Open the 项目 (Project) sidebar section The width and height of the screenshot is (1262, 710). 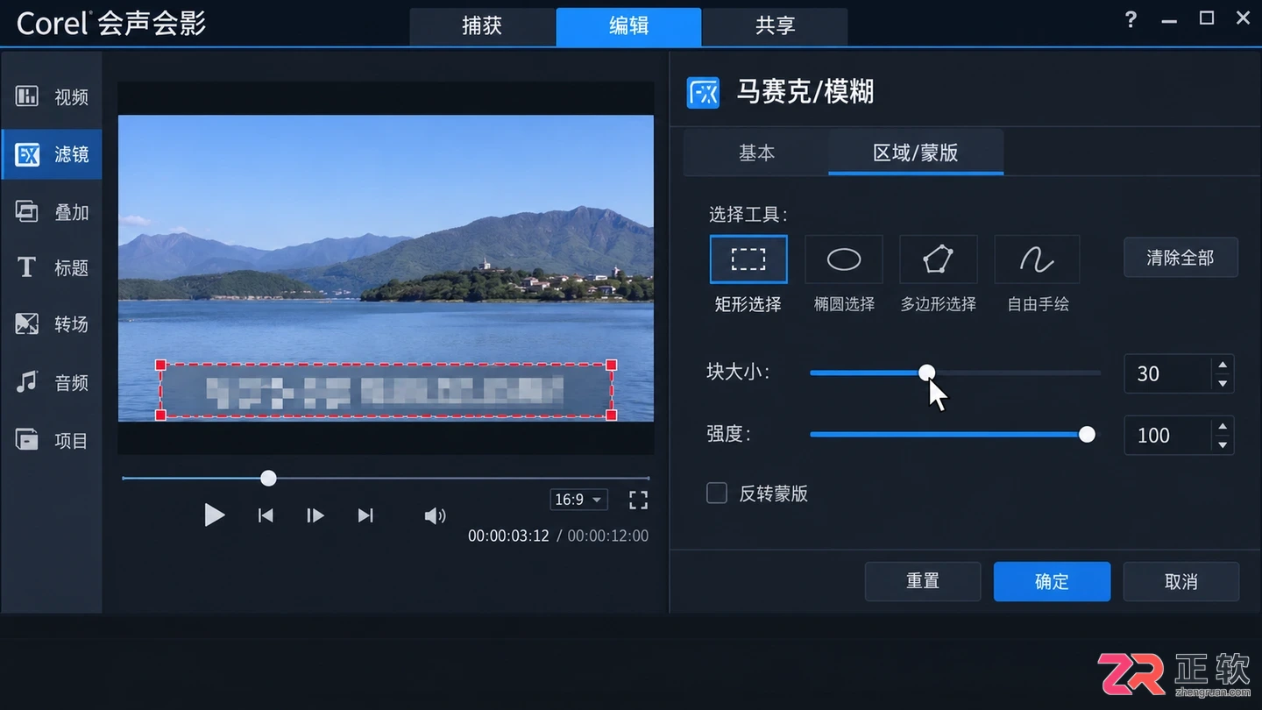click(52, 440)
